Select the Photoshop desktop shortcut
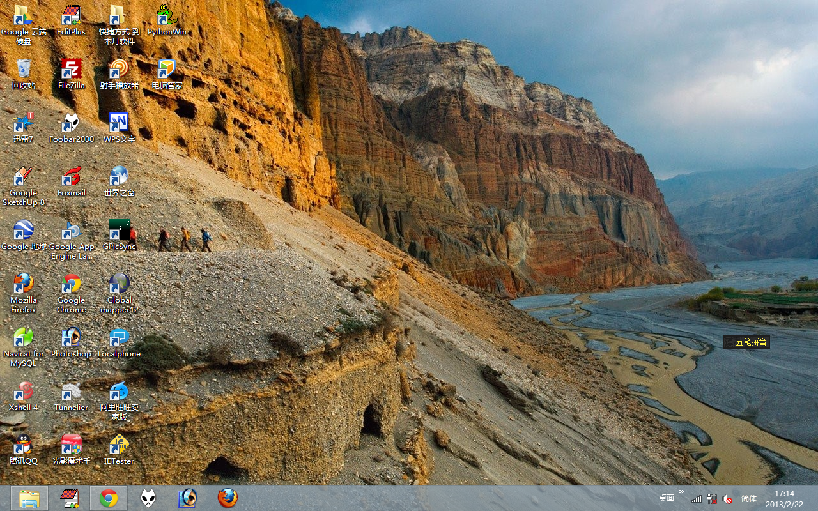 point(71,337)
